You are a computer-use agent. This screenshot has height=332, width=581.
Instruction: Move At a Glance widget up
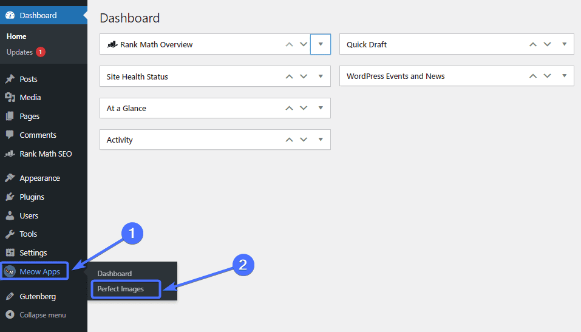click(x=289, y=108)
